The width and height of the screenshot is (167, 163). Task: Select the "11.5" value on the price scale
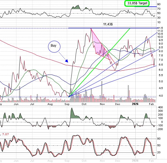coord(160,28)
